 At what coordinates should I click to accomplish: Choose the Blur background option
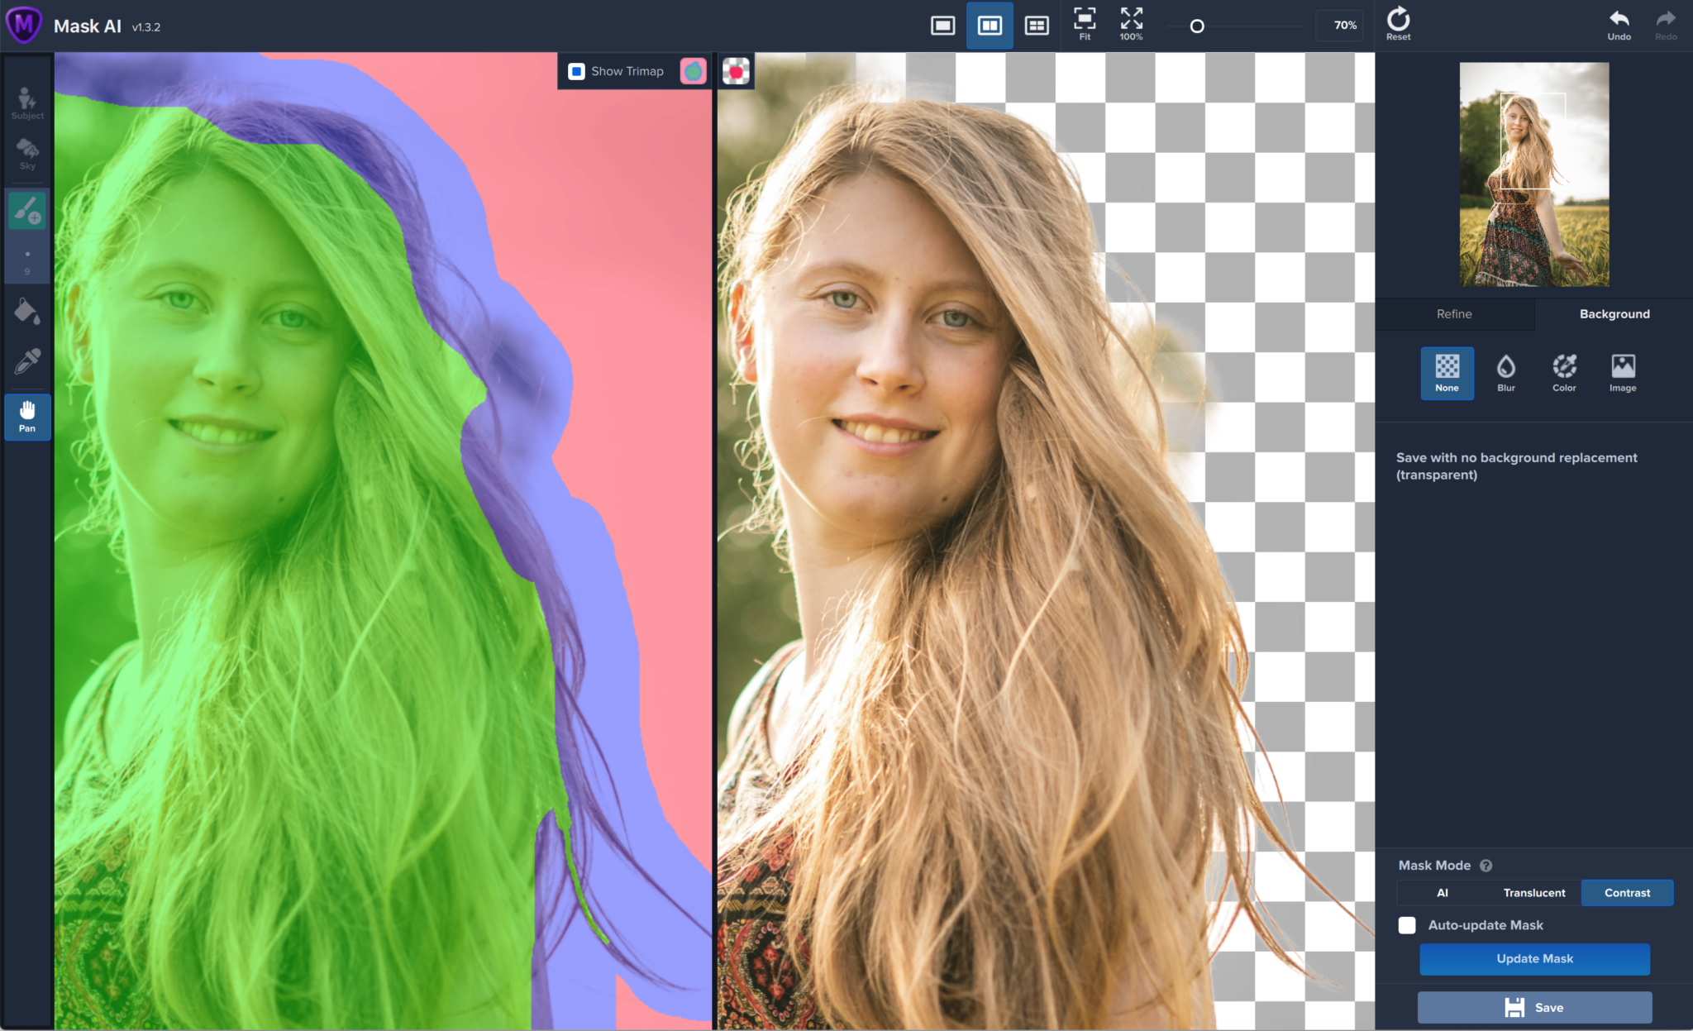1505,373
